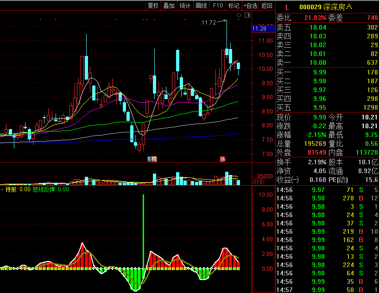Viewport: 379px width, 293px height.
Task: Click the 现价 9.99 value
Action: 320,118
